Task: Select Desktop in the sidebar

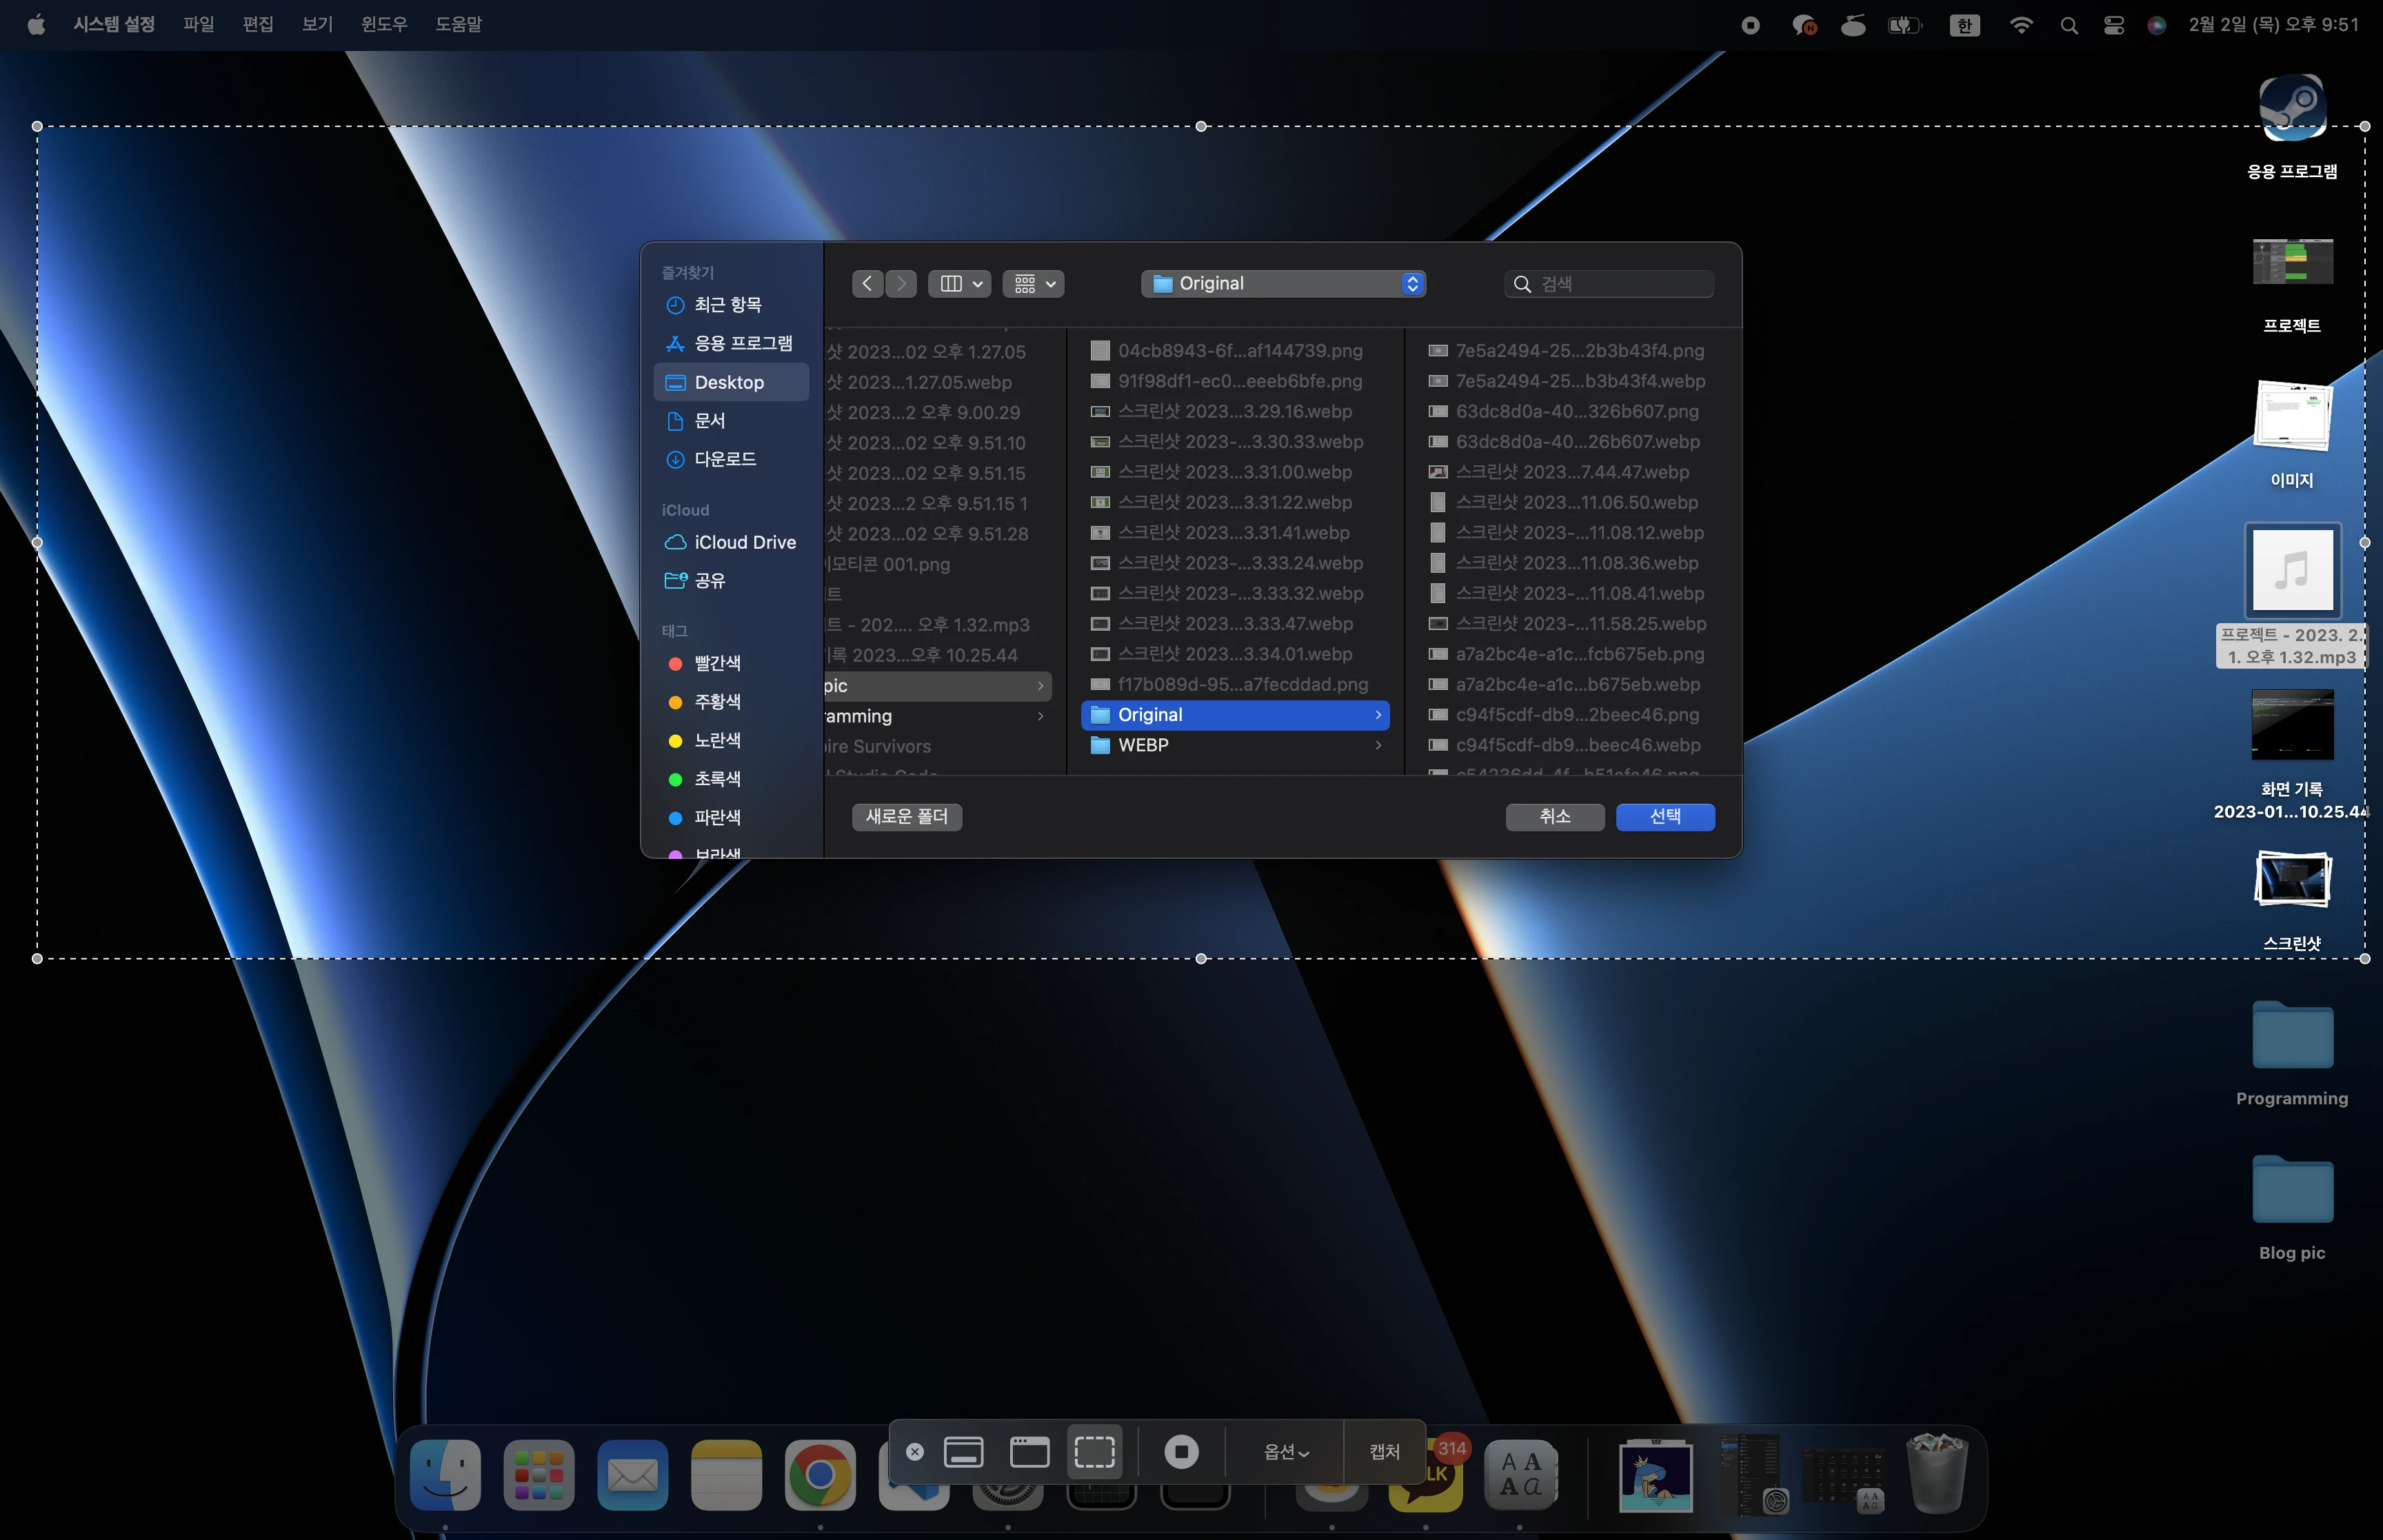Action: click(731, 382)
